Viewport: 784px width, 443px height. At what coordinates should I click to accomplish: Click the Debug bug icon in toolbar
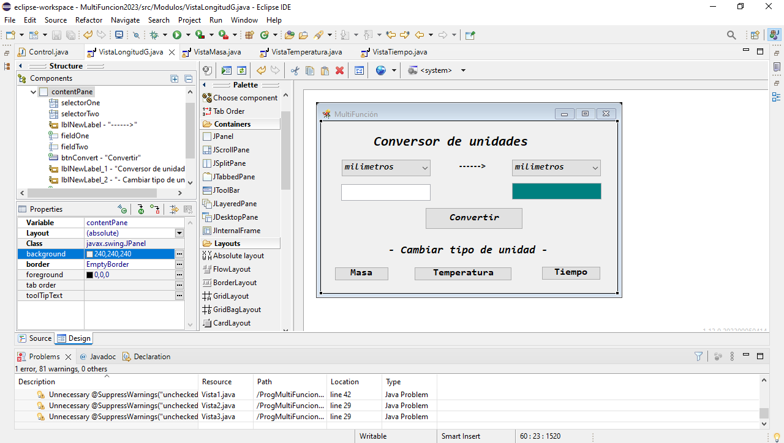(154, 35)
